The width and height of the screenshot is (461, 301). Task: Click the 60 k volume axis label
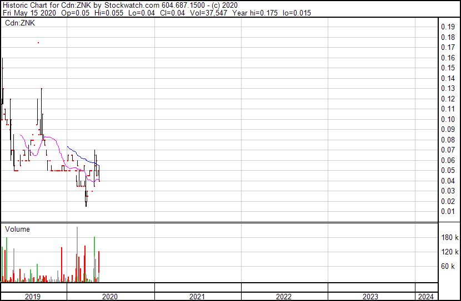point(449,266)
